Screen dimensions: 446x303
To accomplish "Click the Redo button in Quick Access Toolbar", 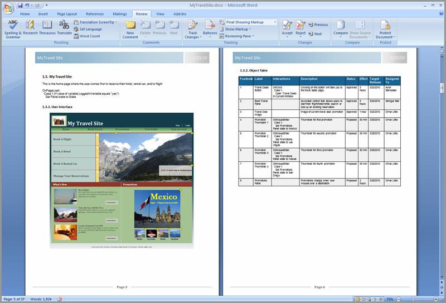I will pos(37,6).
